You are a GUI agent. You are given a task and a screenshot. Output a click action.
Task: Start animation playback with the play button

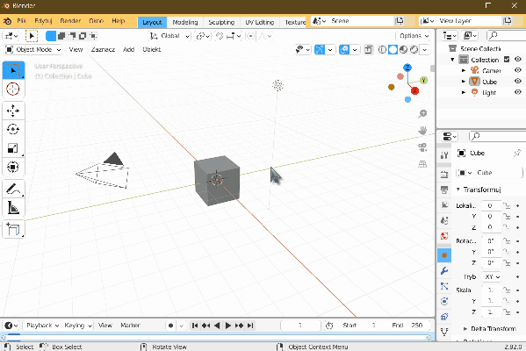click(227, 326)
